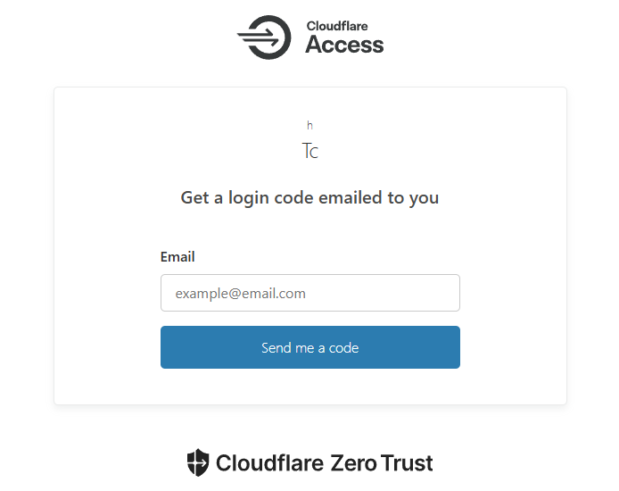Click the arrow lines inside the Access logo
The height and width of the screenshot is (491, 619).
(259, 37)
